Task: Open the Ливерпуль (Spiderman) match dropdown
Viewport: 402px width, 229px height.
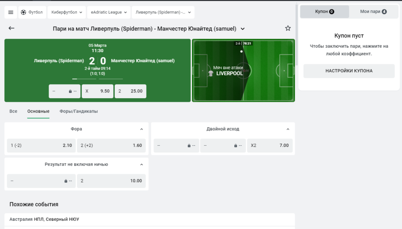Action: point(163,12)
